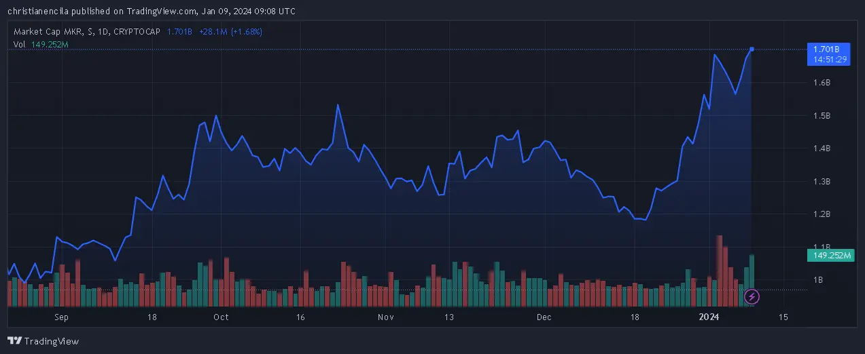The width and height of the screenshot is (865, 354).
Task: Click the Market Cap MKR symbol title
Action: (x=86, y=32)
